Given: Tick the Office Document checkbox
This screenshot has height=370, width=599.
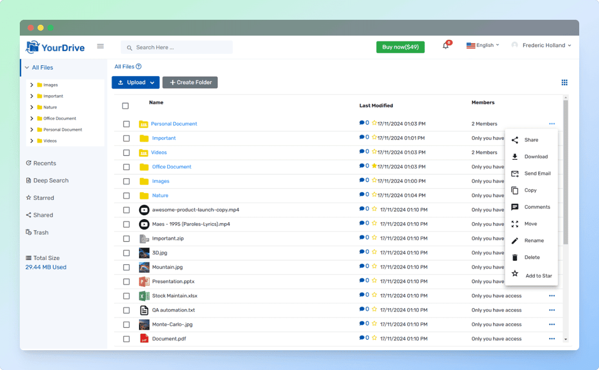Looking at the screenshot, I should coord(126,167).
